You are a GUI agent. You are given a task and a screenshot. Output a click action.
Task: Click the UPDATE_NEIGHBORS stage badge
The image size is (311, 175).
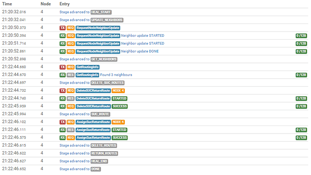pyautogui.click(x=107, y=20)
